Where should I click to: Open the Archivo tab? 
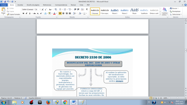point(4,5)
